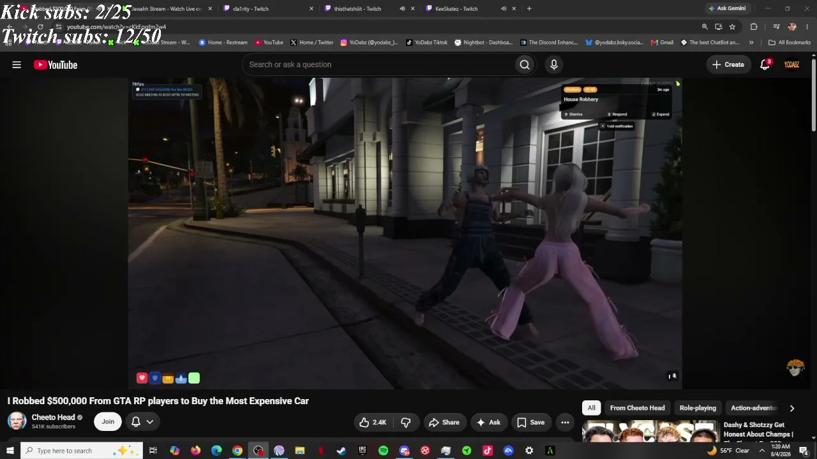This screenshot has width=817, height=459.
Task: Mute the thisthatshiiit Twitch tab audio
Action: pos(402,9)
